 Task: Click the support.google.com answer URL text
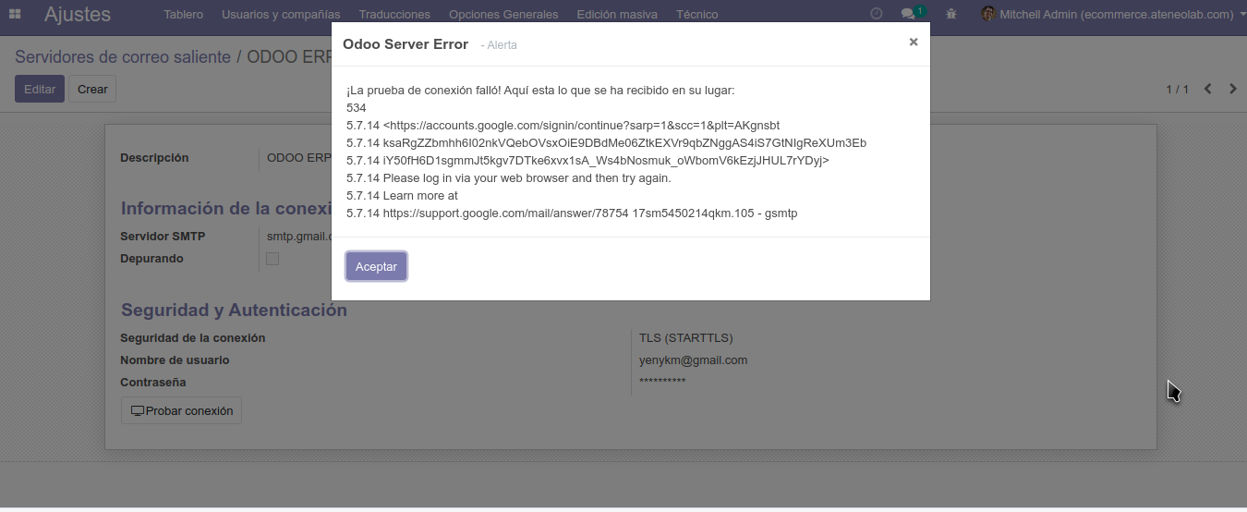pyautogui.click(x=506, y=213)
